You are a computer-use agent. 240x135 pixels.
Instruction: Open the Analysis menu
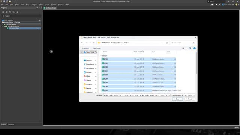click(34, 4)
